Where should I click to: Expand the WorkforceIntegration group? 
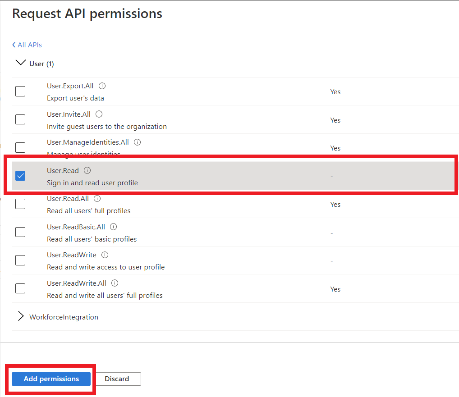pyautogui.click(x=20, y=317)
